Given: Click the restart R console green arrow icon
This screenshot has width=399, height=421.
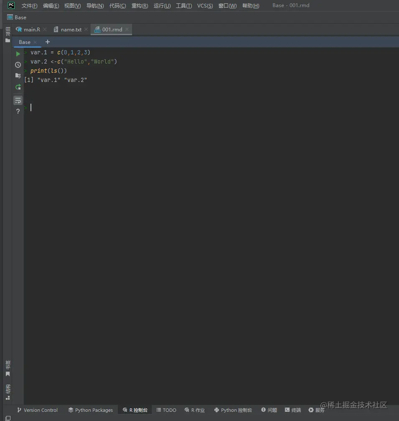Looking at the screenshot, I should tap(18, 87).
